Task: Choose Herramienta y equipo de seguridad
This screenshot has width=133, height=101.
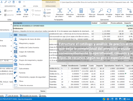Action: point(31,77)
